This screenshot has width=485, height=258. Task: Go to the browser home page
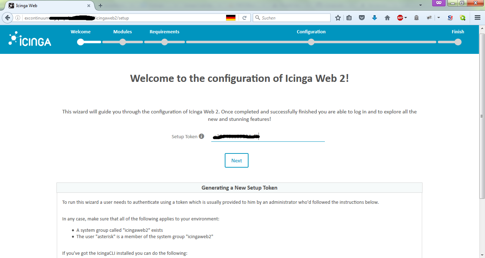387,18
